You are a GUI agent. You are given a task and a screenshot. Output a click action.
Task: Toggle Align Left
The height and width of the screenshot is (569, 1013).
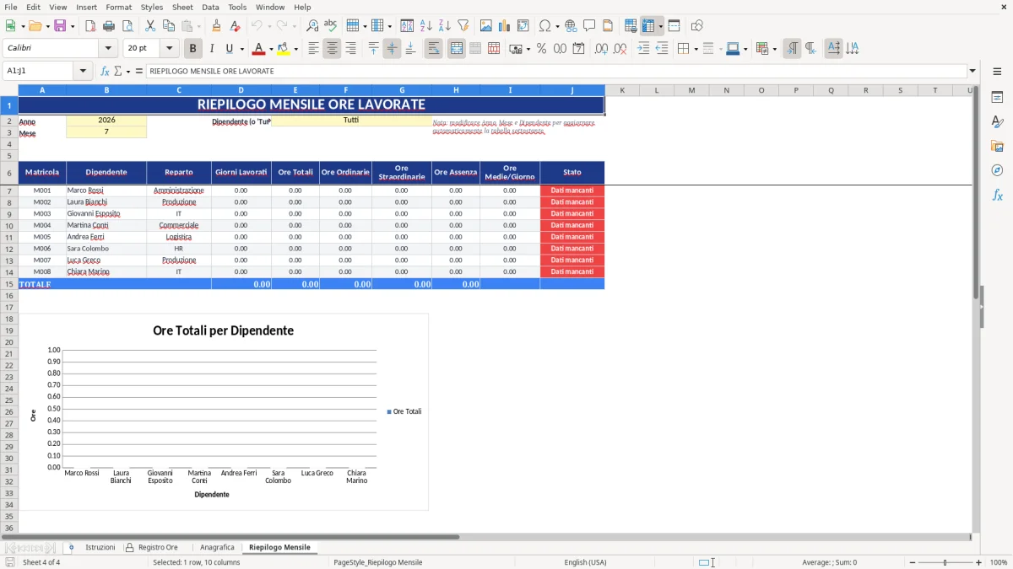click(x=313, y=49)
